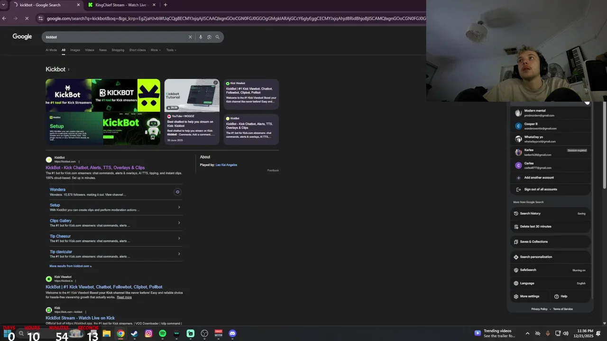Click the magnifier search icon
Viewport: 607px width, 341px height.
218,37
